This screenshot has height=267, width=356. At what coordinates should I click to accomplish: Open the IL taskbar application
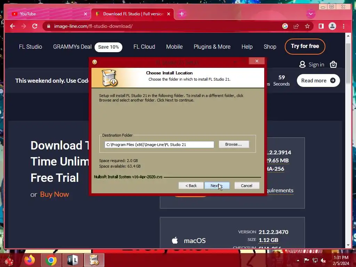73,260
